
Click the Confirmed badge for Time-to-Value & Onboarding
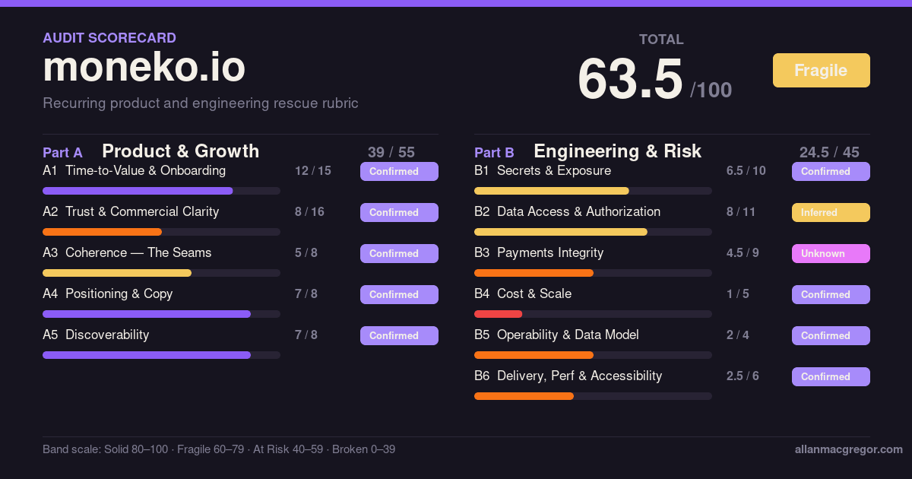[399, 171]
